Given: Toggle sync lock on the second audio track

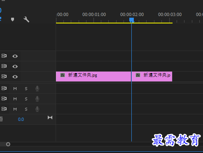Looking at the screenshot, I should pyautogui.click(x=4, y=99).
